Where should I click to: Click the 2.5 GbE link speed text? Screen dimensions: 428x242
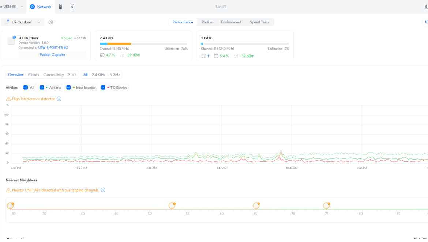(x=67, y=38)
